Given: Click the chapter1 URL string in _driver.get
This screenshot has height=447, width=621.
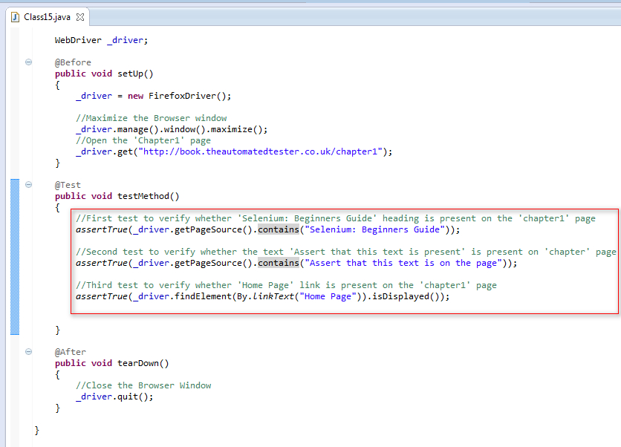Looking at the screenshot, I should 260,151.
